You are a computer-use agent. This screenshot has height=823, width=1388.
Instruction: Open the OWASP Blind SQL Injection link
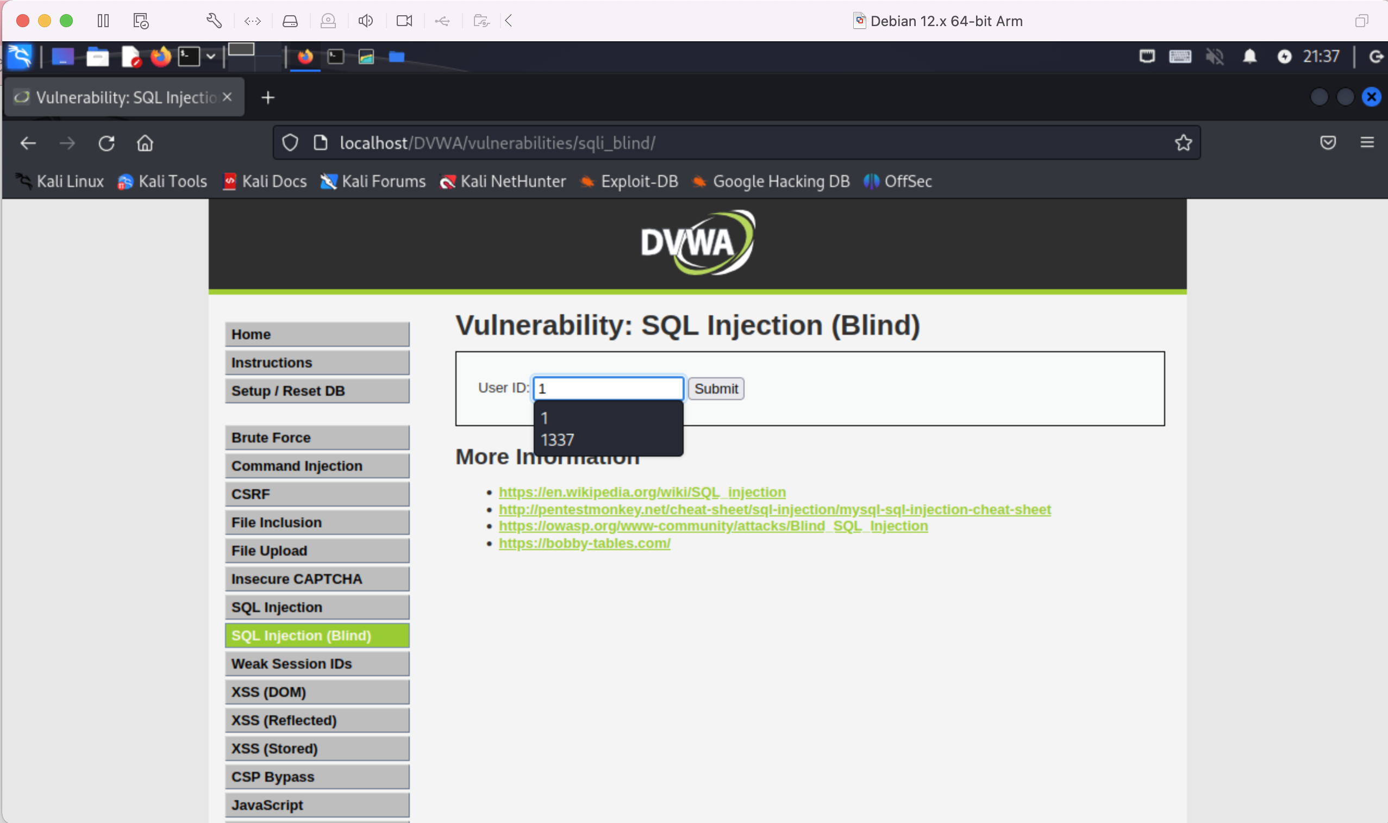point(713,526)
